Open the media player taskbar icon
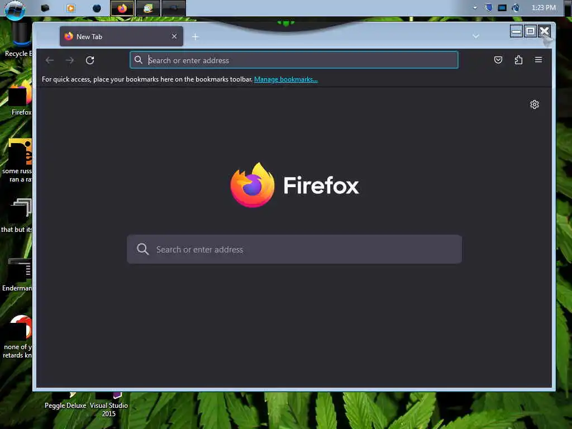 (x=71, y=8)
